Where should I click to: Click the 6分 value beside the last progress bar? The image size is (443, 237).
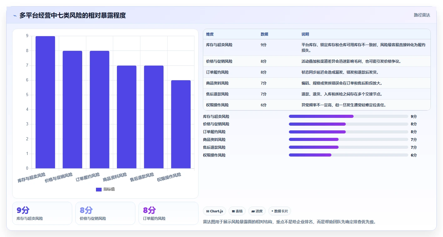tap(414, 155)
